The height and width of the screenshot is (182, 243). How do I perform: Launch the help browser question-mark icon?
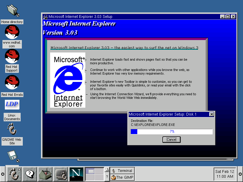point(30,174)
